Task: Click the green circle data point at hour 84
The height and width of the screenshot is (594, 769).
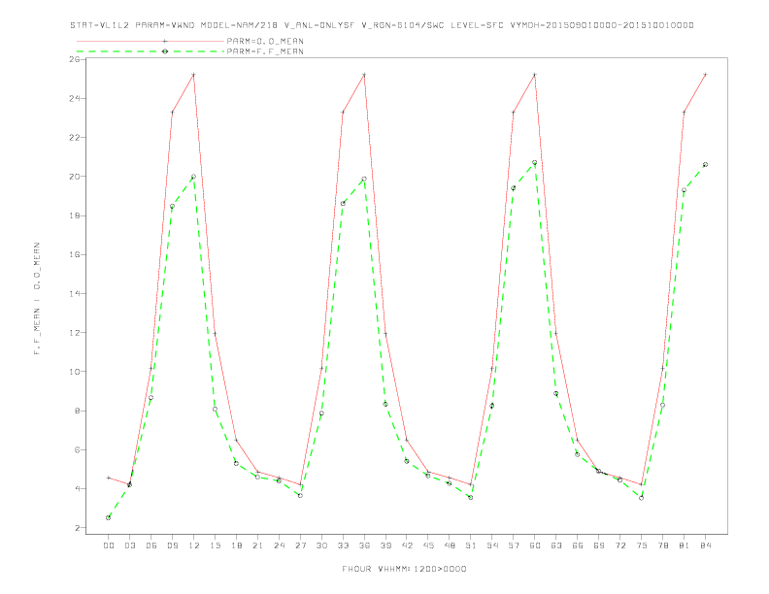Action: click(x=705, y=165)
